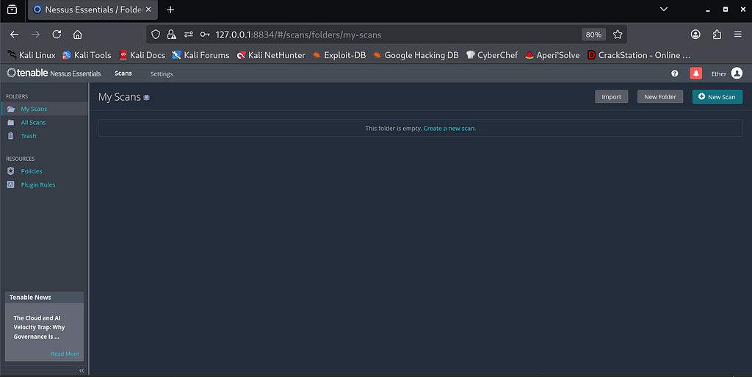Viewport: 752px width, 377px height.
Task: Open the Cloud and AI Velocity Trap article
Action: [39, 327]
